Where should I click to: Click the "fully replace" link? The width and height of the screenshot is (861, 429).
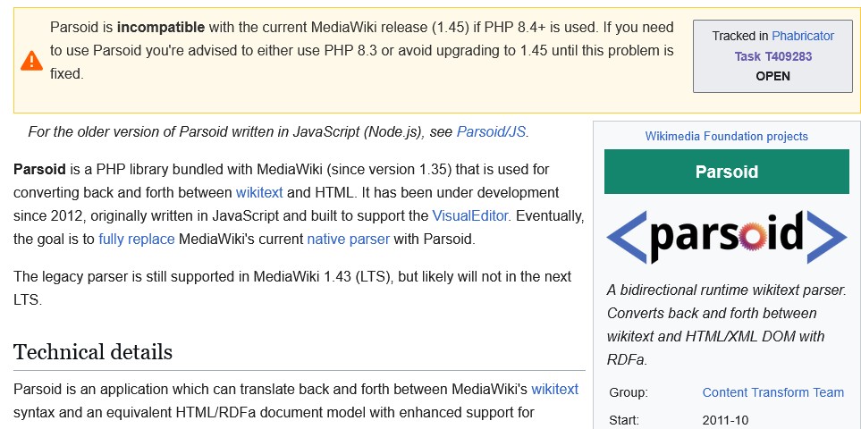[137, 239]
